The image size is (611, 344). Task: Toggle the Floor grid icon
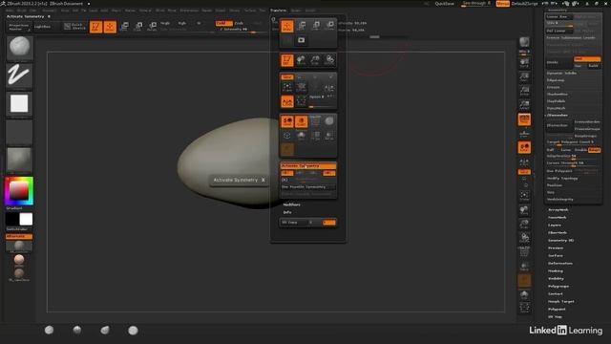tap(524, 134)
